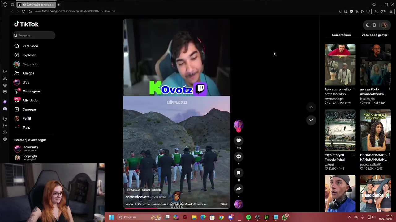Click the get app phone icon
Image resolution: width=396 pixels, height=222 pixels.
tap(374, 25)
